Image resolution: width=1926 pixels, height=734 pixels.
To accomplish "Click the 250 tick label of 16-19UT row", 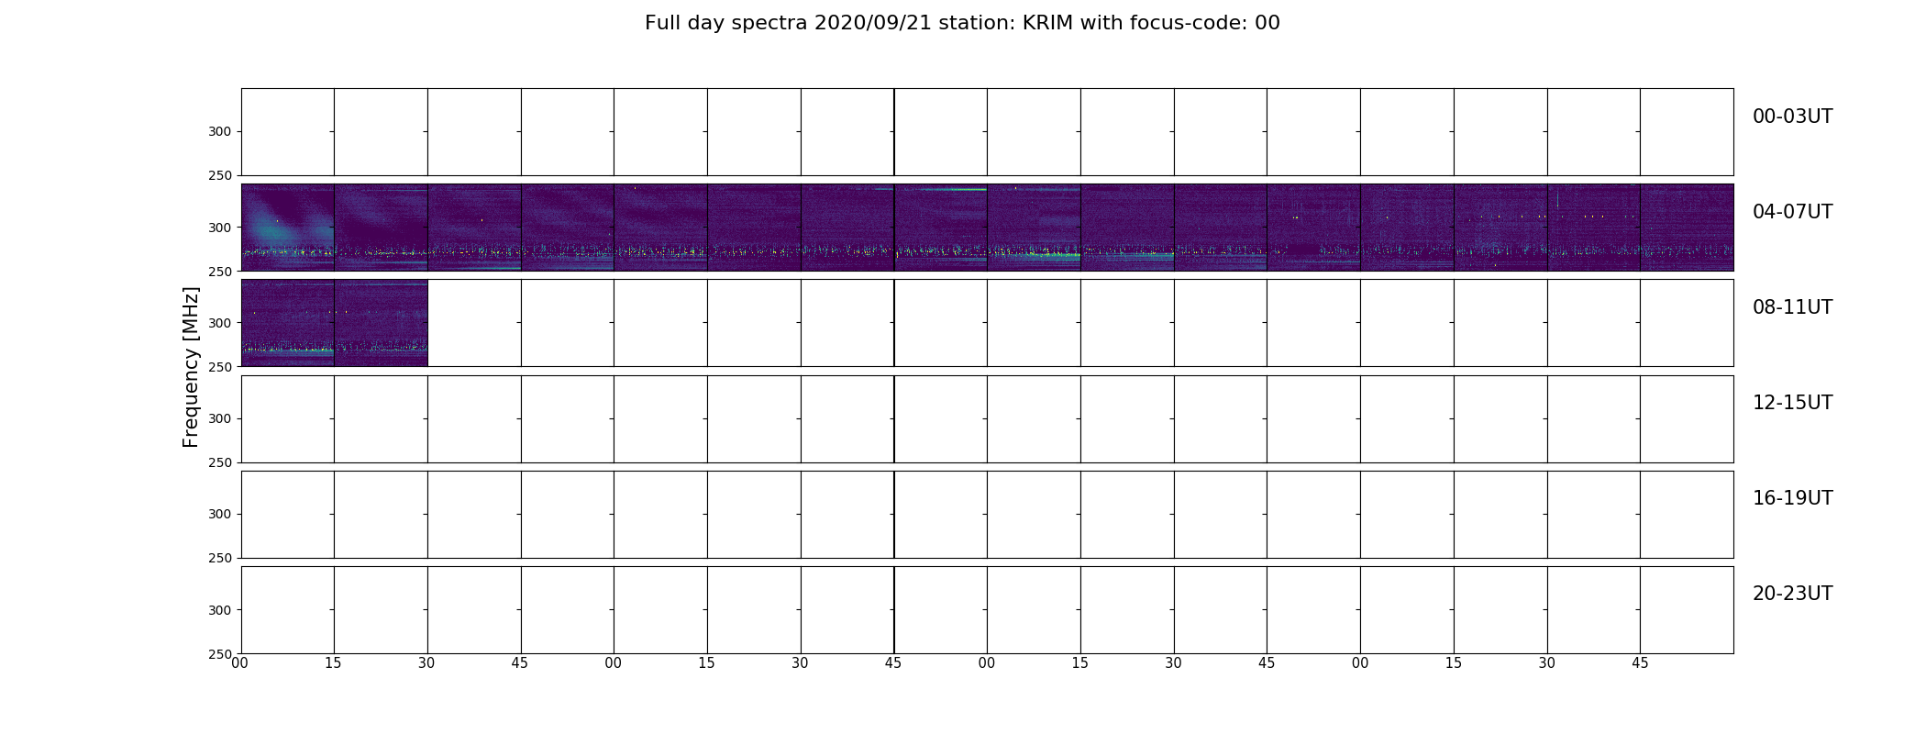I will coord(219,558).
